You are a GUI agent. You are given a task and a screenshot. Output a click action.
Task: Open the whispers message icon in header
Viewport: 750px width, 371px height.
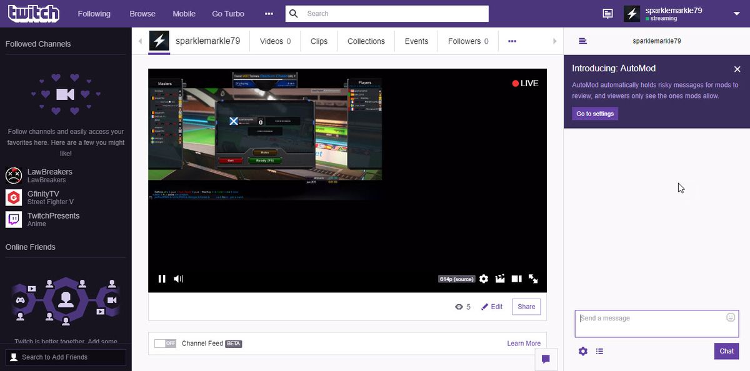point(607,14)
